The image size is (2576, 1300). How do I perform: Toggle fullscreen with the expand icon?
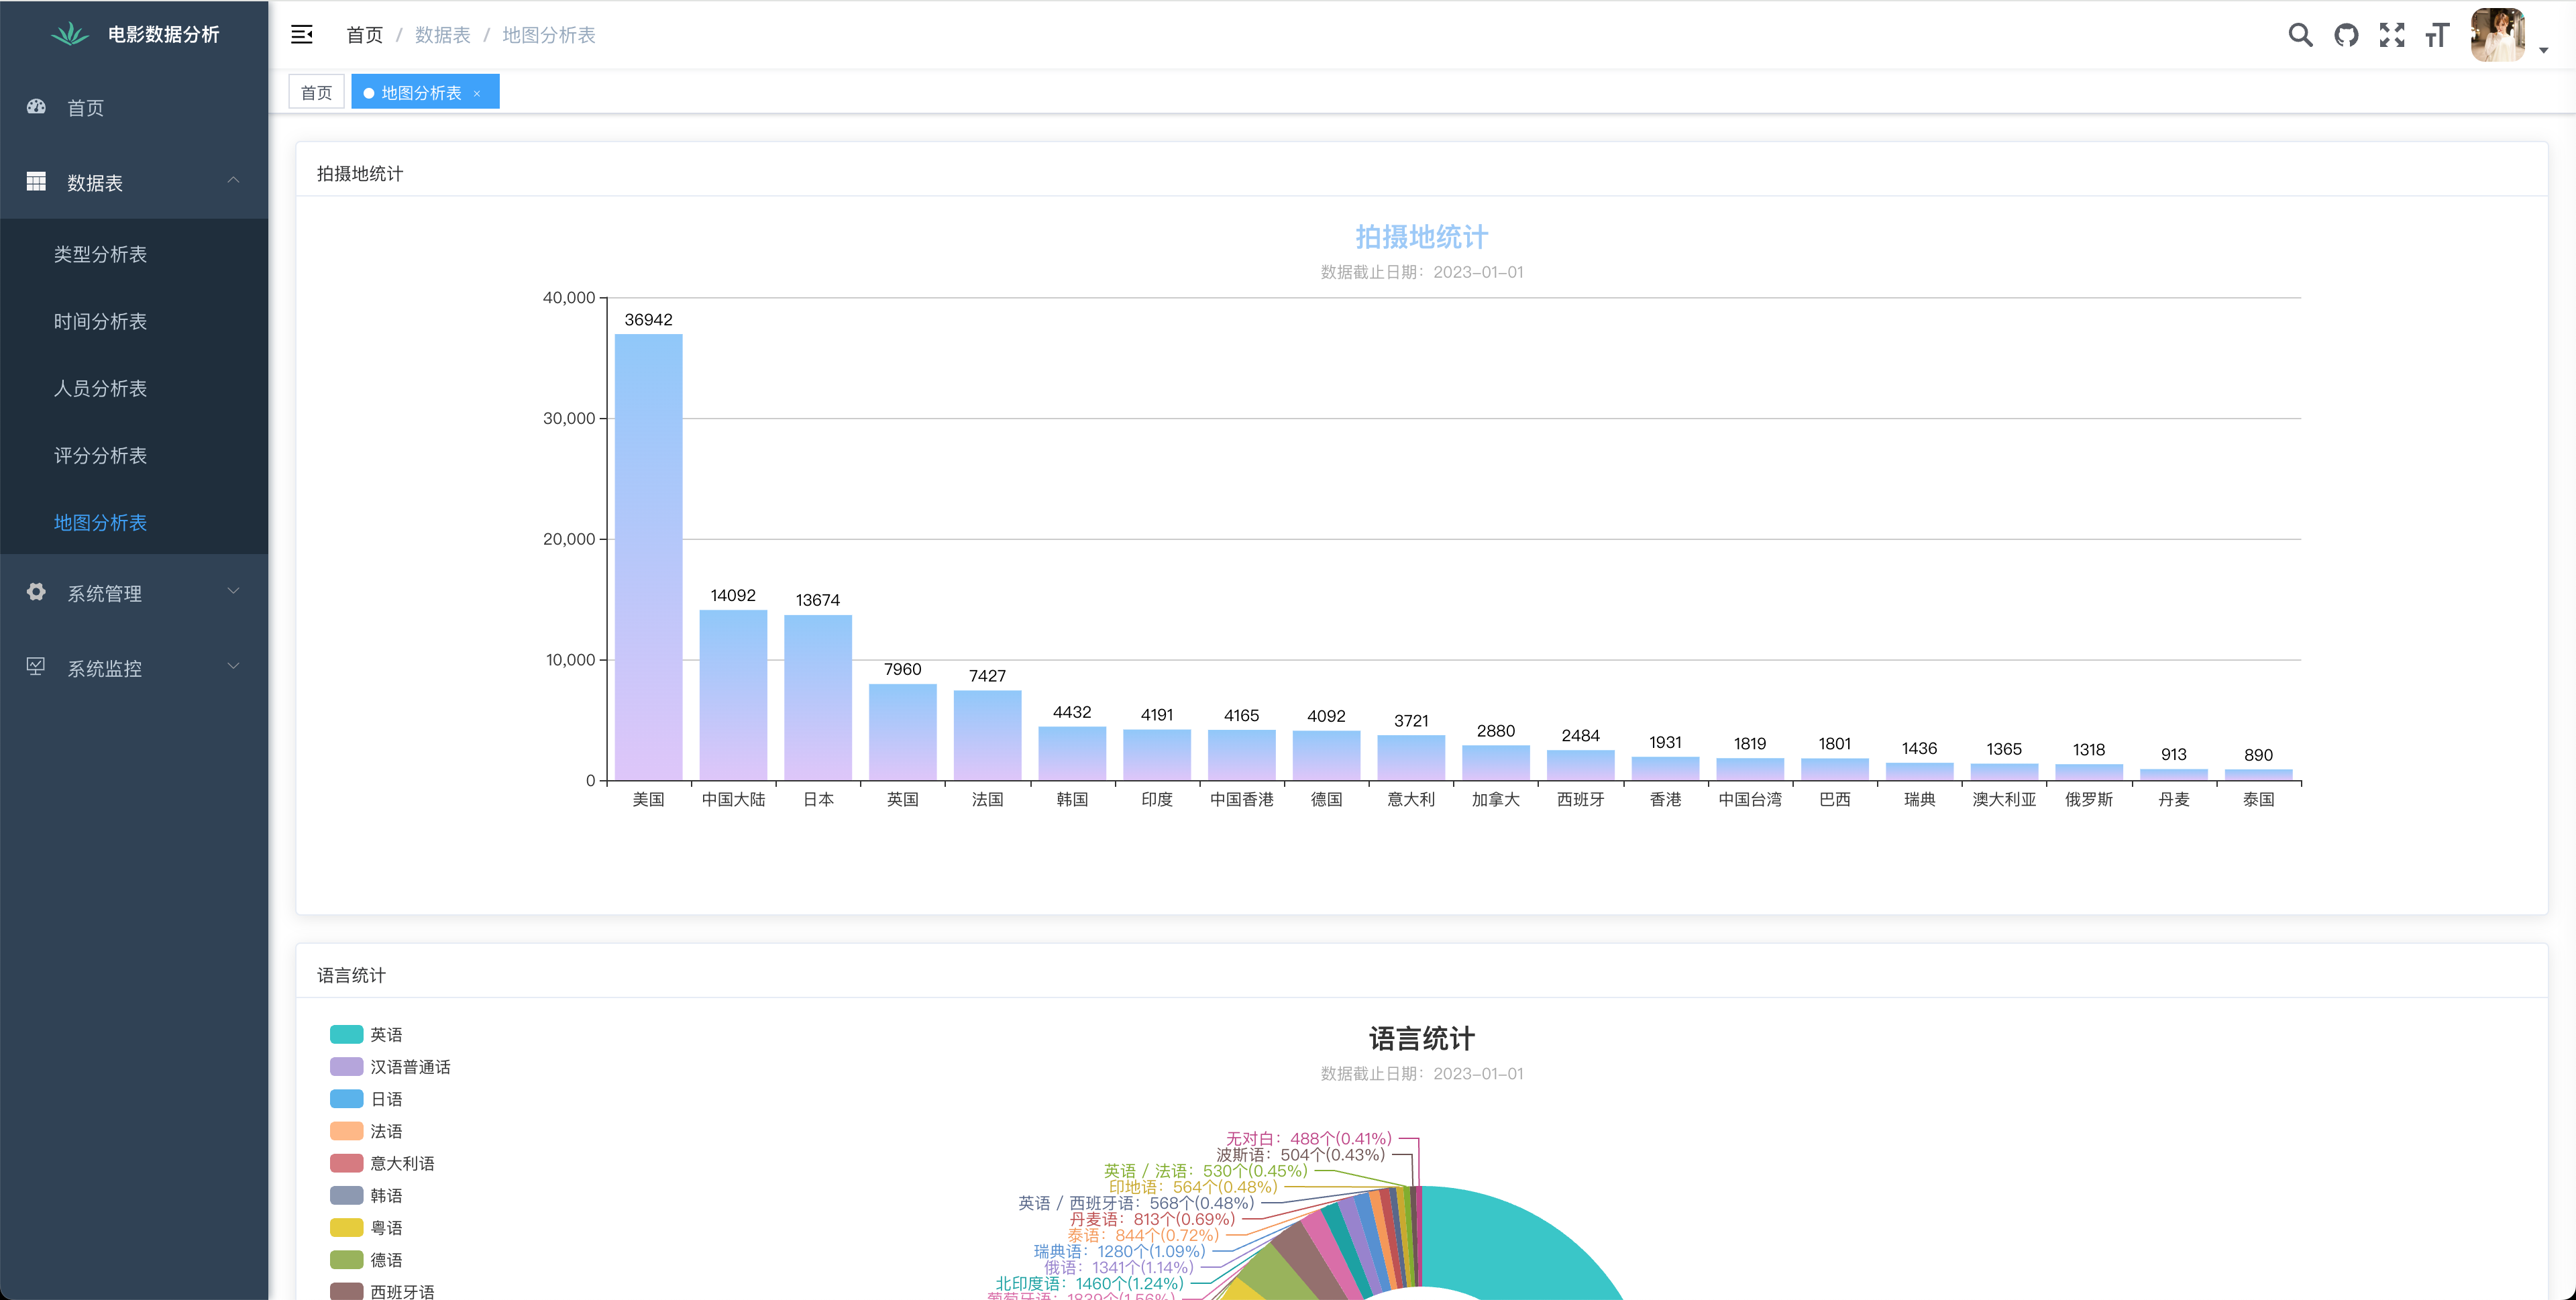coord(2392,35)
